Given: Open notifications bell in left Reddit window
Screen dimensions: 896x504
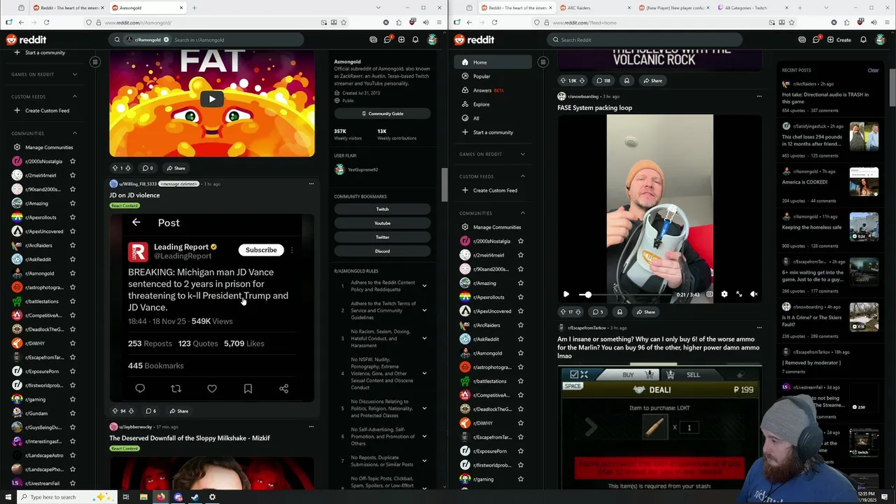Looking at the screenshot, I should [x=415, y=40].
